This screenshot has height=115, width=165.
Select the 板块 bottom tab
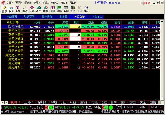(x=15, y=102)
